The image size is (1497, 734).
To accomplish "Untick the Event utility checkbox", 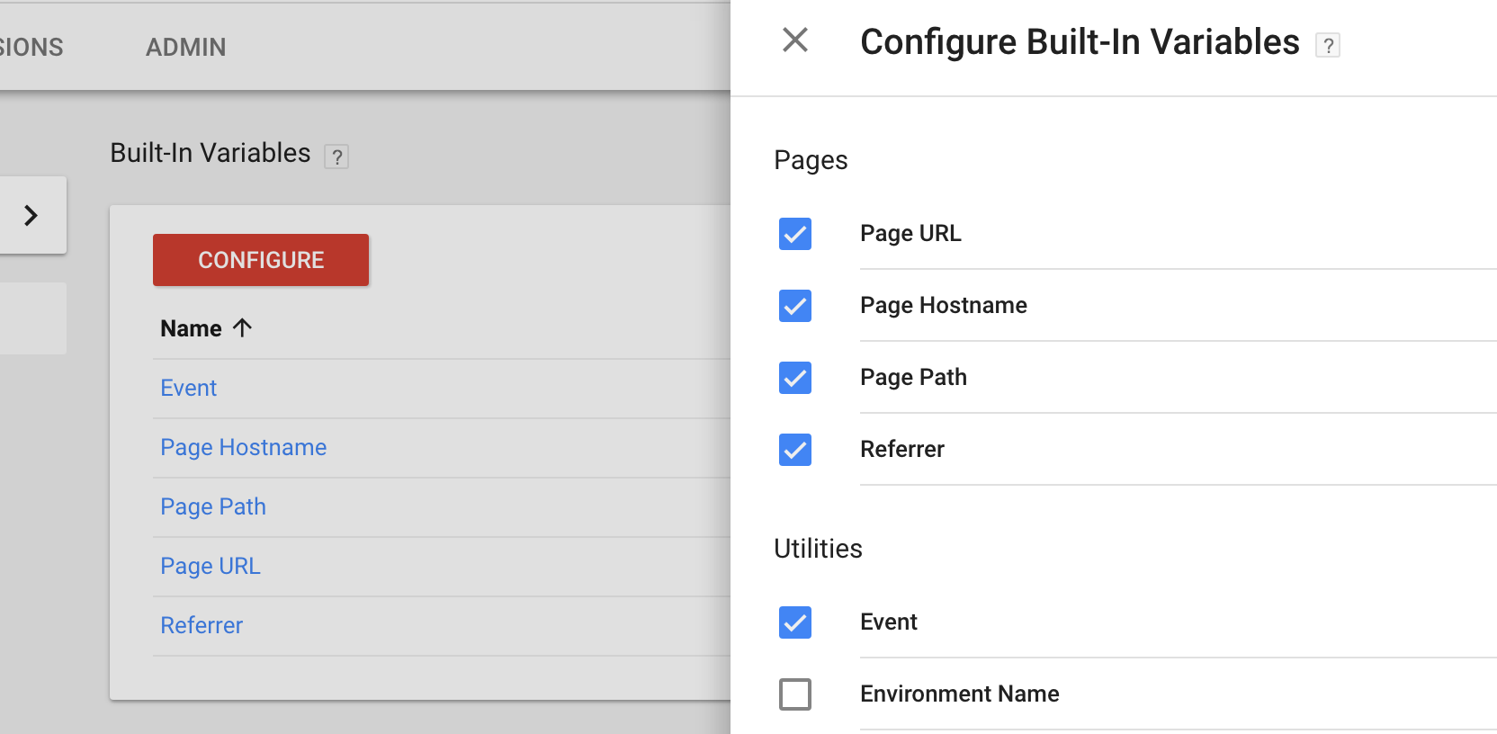I will point(795,622).
